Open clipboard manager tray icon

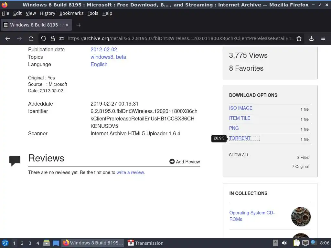(297, 243)
